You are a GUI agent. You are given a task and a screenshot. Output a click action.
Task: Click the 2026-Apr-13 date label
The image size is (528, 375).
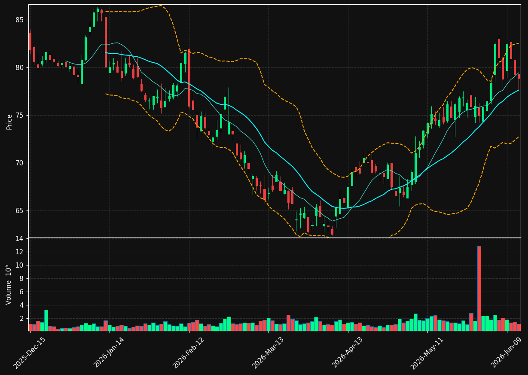pyautogui.click(x=348, y=353)
